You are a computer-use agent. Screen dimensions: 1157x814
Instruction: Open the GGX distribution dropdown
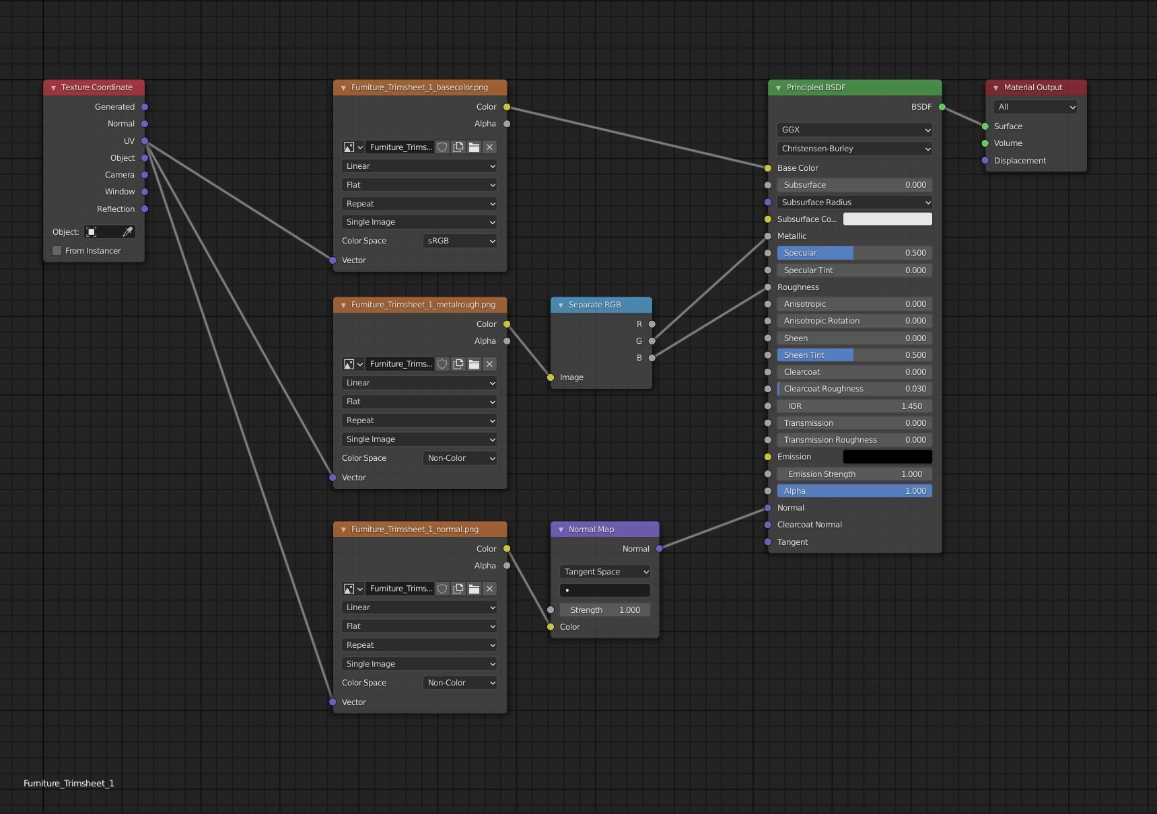855,130
